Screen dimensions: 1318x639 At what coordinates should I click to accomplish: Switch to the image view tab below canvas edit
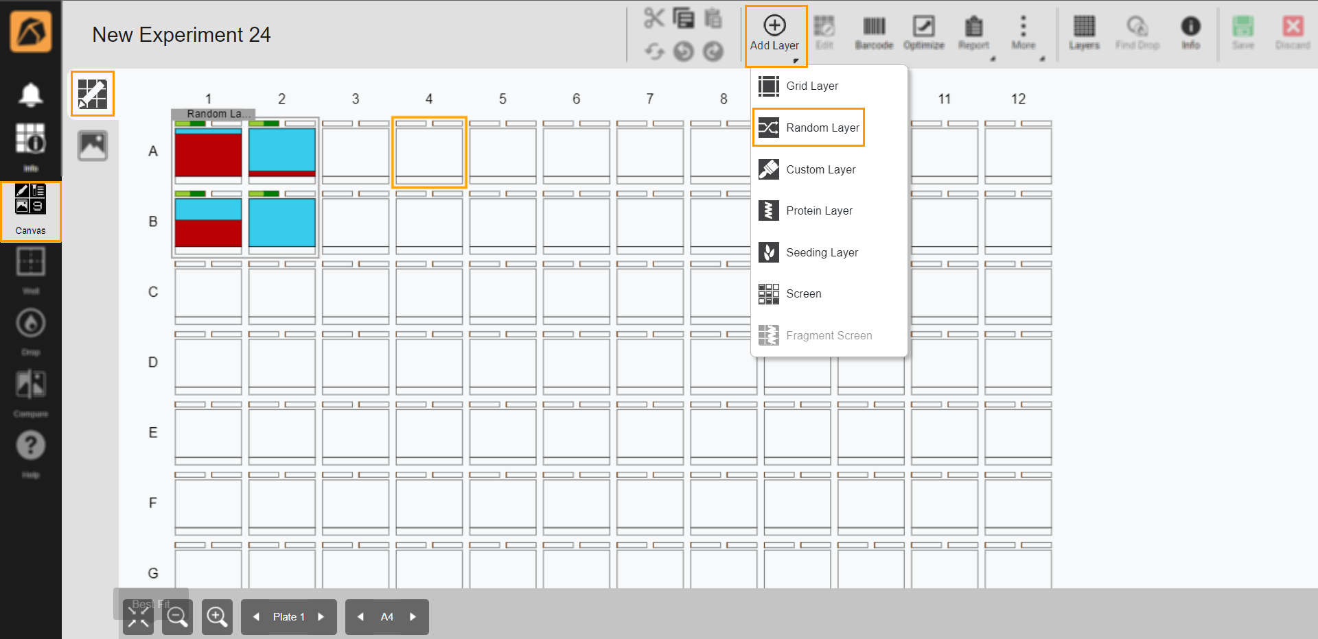click(x=93, y=145)
